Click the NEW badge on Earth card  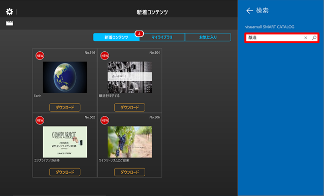tap(40, 56)
